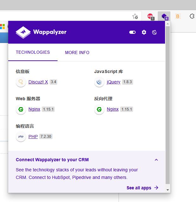Toggle the Wappalyzer enable switch

click(x=132, y=32)
